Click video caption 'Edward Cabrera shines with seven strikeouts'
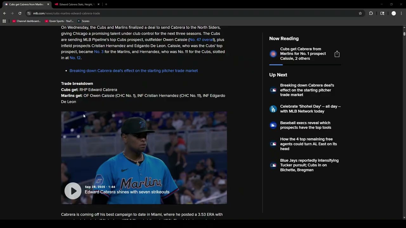 127,192
